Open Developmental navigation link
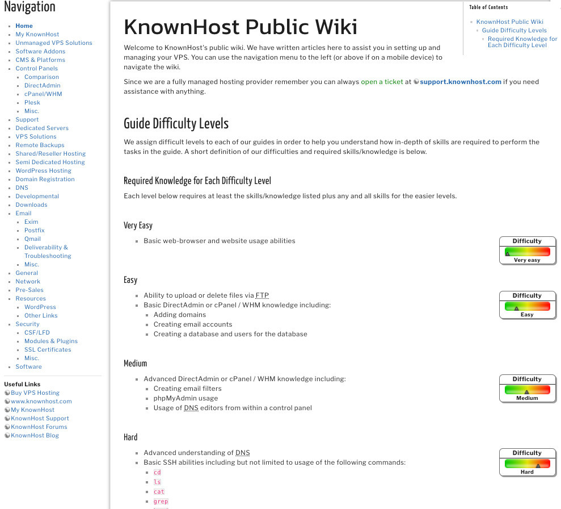This screenshot has width=561, height=509. point(37,197)
